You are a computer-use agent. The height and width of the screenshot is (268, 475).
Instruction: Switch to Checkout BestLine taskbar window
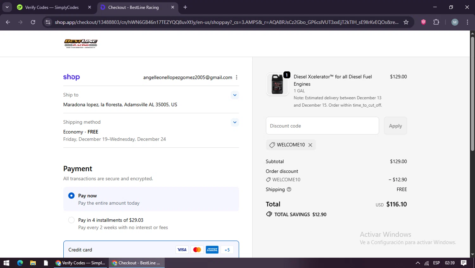tap(136, 263)
